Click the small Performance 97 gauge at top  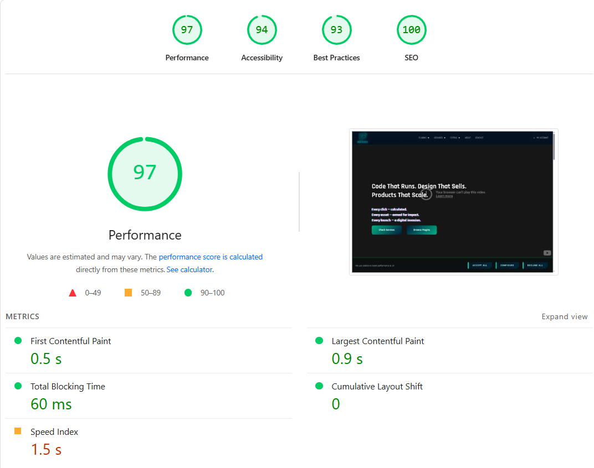[187, 30]
